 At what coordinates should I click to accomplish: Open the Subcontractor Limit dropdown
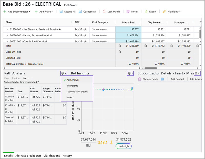coord(22,82)
